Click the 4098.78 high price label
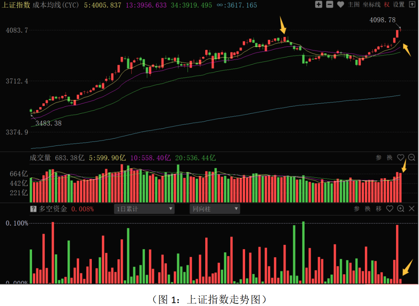Viewport: 419px width, 306px height. 383,20
